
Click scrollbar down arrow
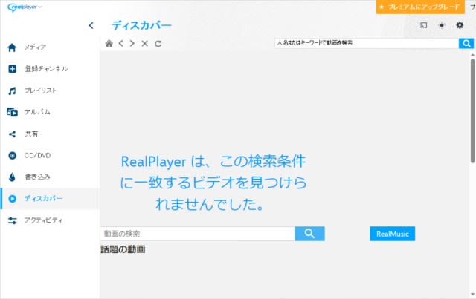click(x=473, y=294)
